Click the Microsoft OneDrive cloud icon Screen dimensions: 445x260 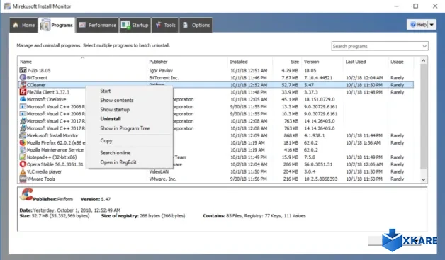pos(23,99)
